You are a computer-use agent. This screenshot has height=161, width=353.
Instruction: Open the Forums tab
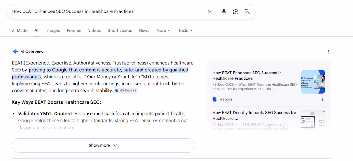click(74, 30)
